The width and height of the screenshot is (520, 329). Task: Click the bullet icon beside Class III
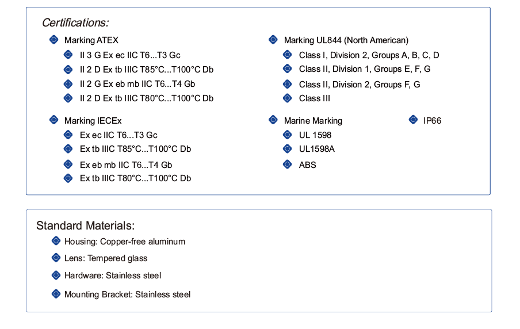[x=288, y=98]
